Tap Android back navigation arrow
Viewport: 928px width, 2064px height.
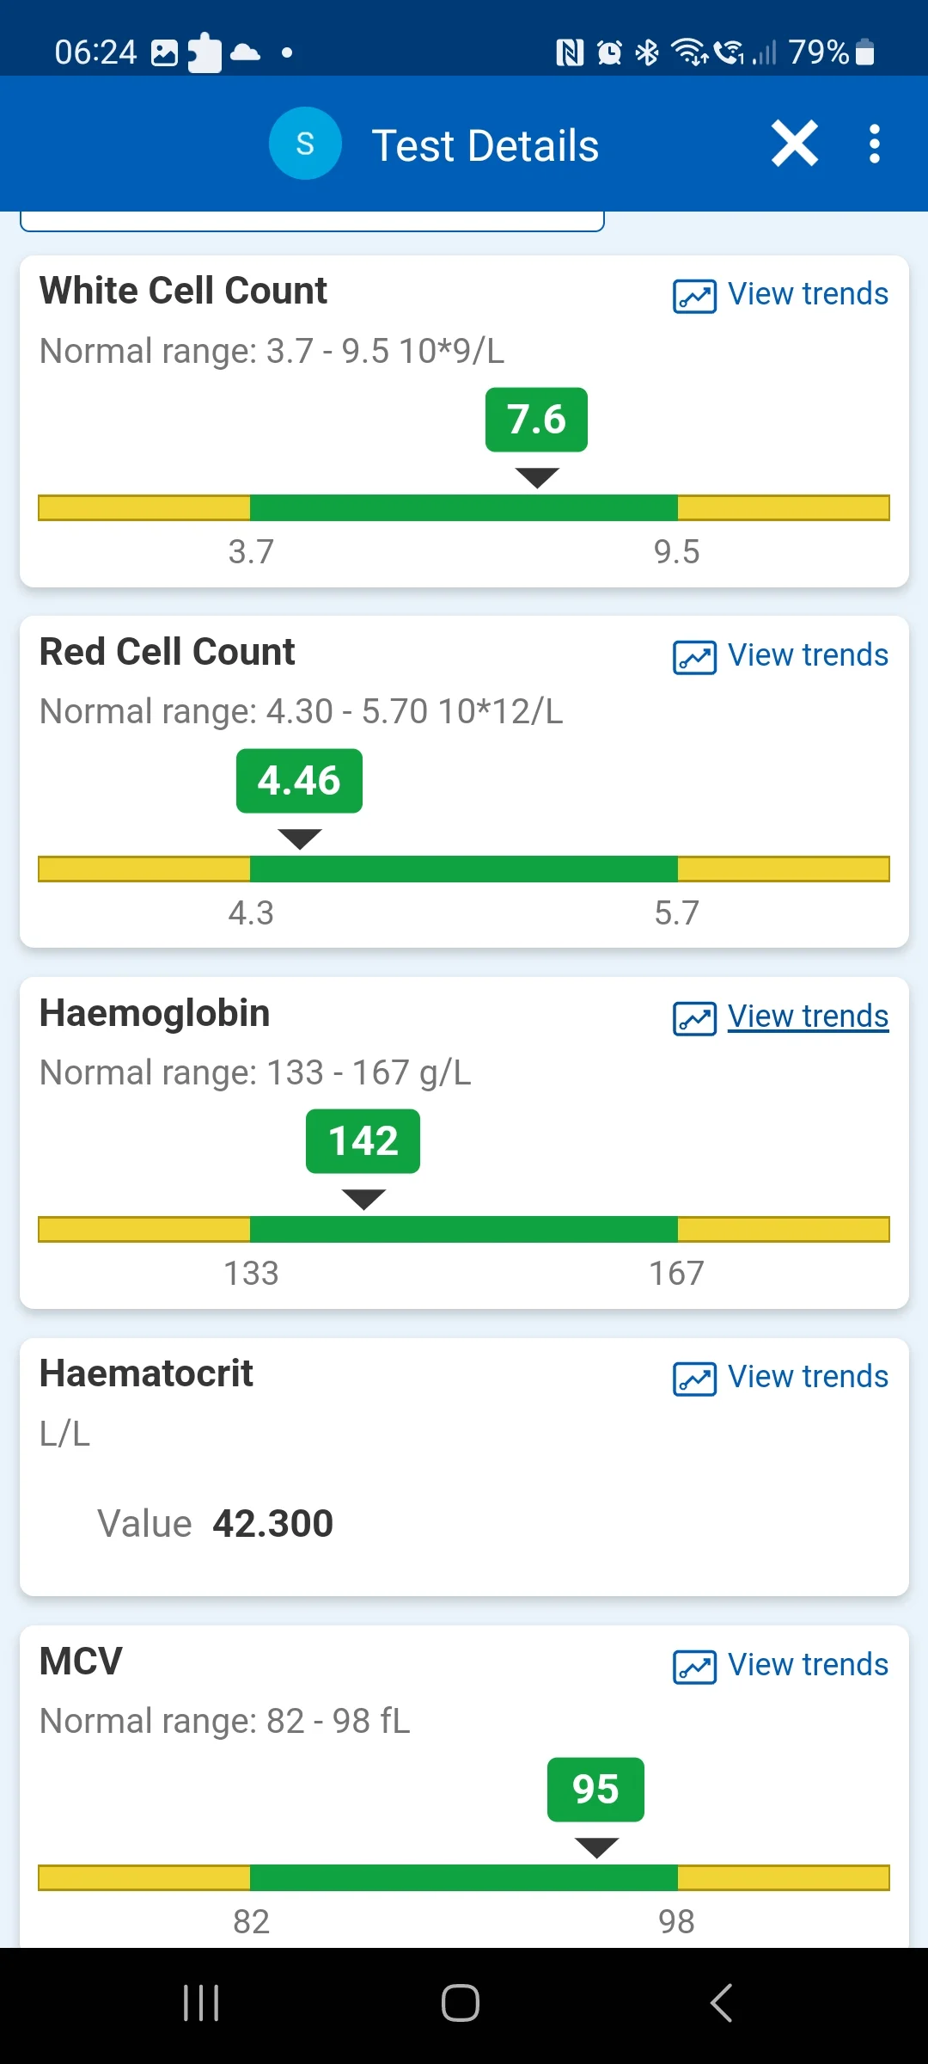(722, 2003)
